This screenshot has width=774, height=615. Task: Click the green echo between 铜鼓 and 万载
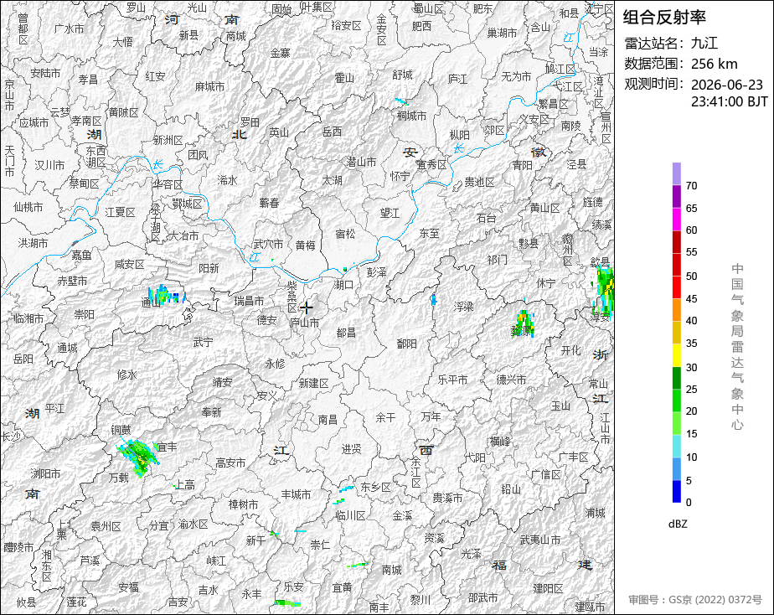click(137, 456)
